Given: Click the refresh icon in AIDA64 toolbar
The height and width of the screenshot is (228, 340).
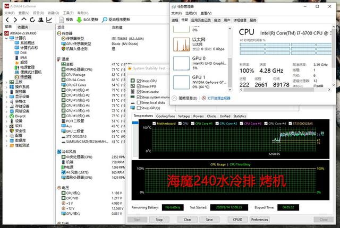Looking at the screenshot, I should pos(32,20).
